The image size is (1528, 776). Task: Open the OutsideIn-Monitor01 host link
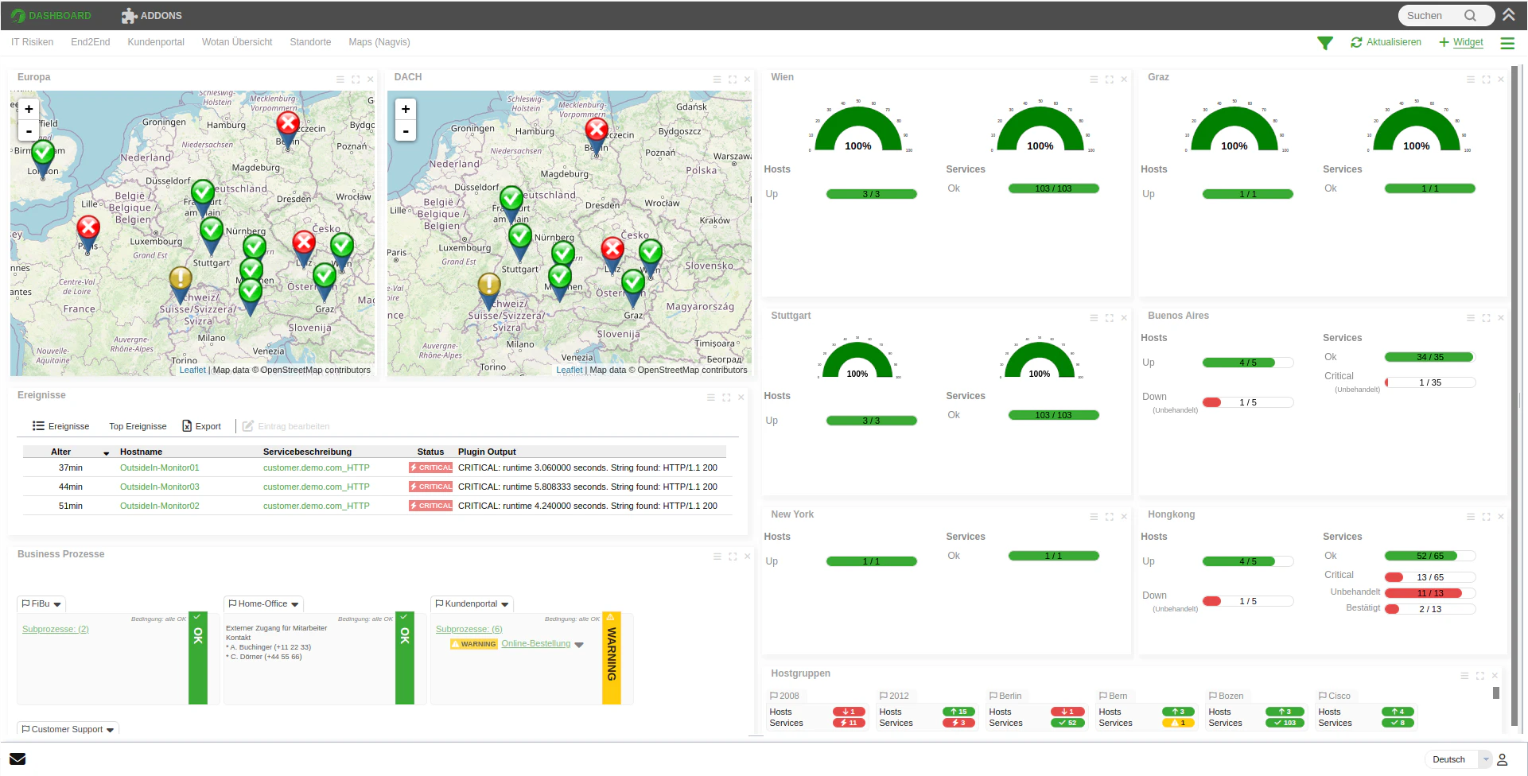(x=159, y=468)
